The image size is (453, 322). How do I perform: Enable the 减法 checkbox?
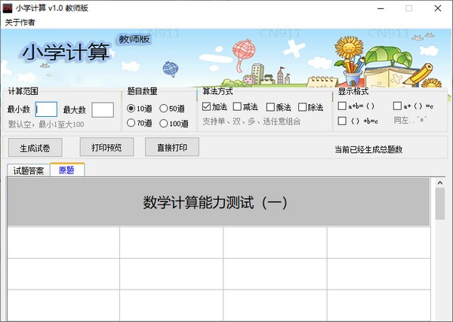click(x=238, y=107)
